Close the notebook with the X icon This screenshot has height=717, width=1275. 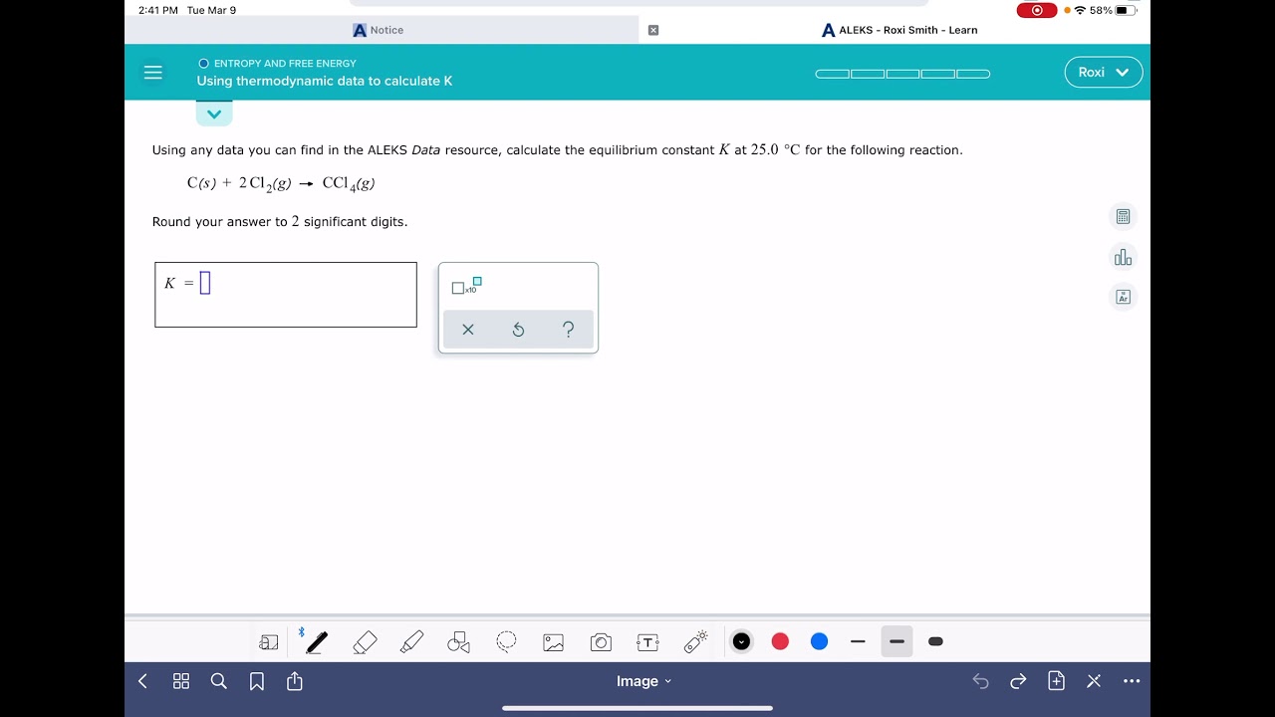point(1094,681)
